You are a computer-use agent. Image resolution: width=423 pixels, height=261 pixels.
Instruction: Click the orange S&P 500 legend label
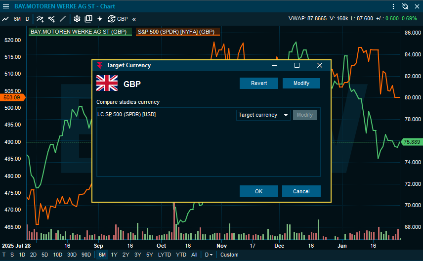point(176,32)
